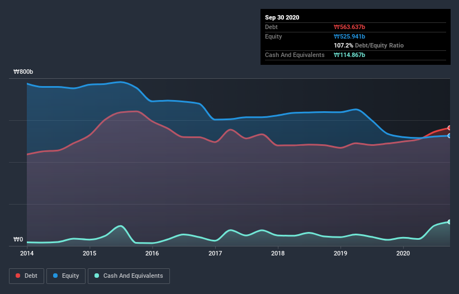459x294 pixels.
Task: Toggle Cash And Equivalents legend button
Action: pos(129,276)
